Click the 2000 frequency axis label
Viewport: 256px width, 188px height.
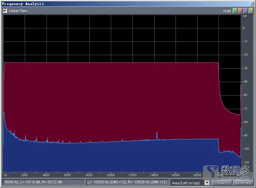pos(24,175)
